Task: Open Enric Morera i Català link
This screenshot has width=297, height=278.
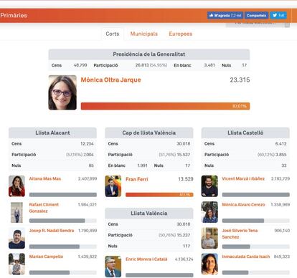Action: click(146, 259)
